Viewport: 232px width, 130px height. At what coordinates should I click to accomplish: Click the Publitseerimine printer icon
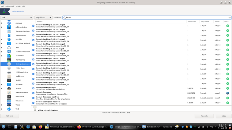coord(9,72)
